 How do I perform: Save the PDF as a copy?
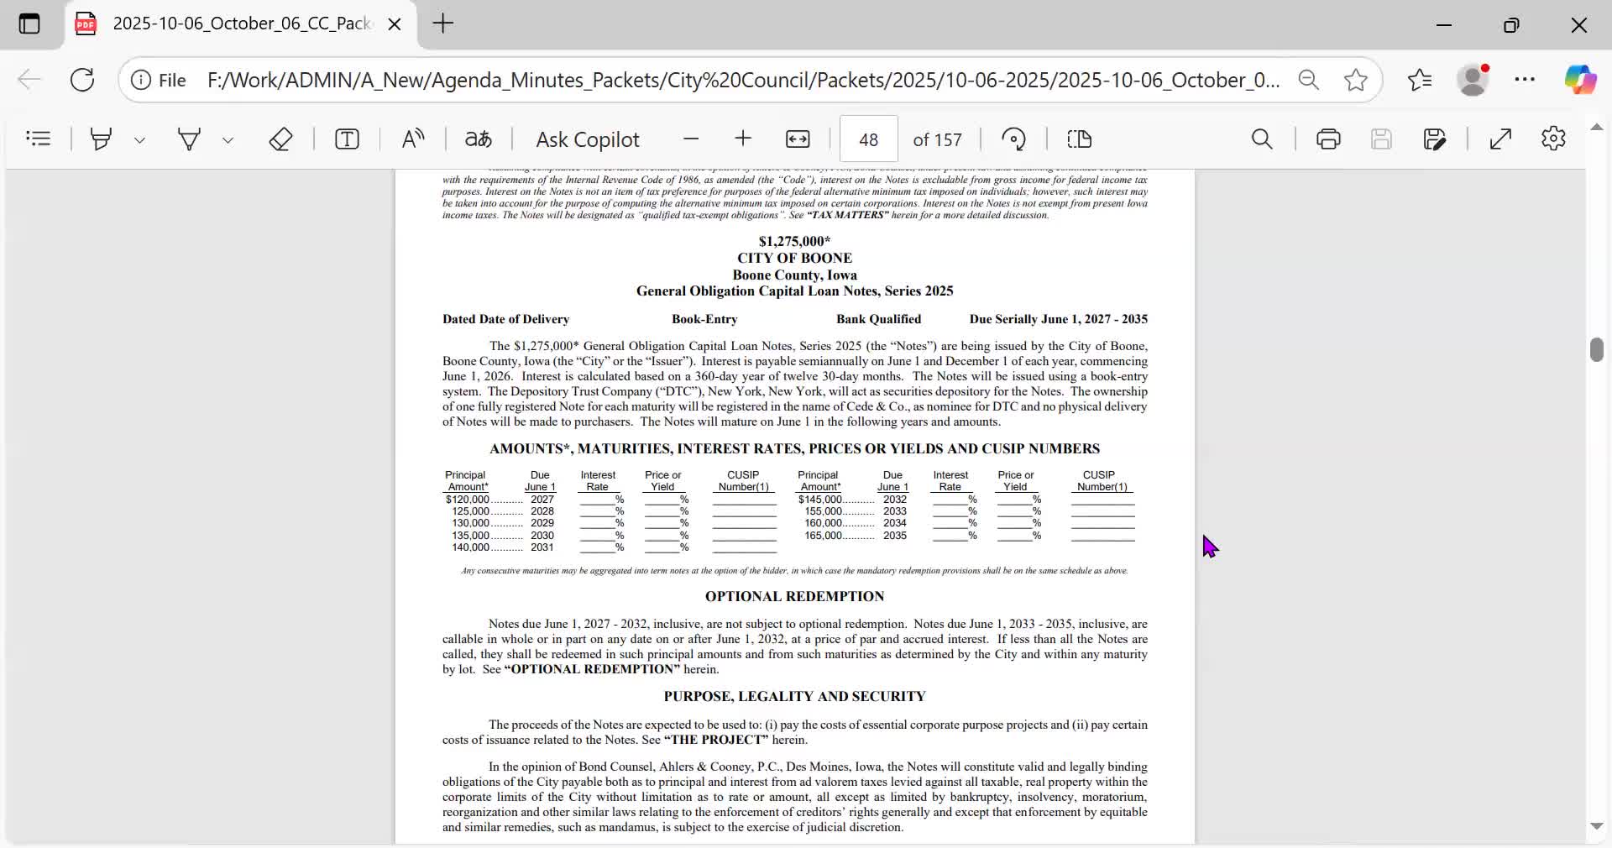click(x=1435, y=139)
